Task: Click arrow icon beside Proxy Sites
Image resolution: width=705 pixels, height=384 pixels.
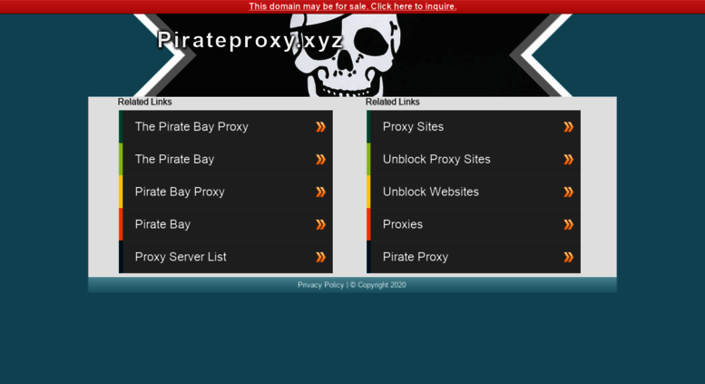Action: pos(569,127)
